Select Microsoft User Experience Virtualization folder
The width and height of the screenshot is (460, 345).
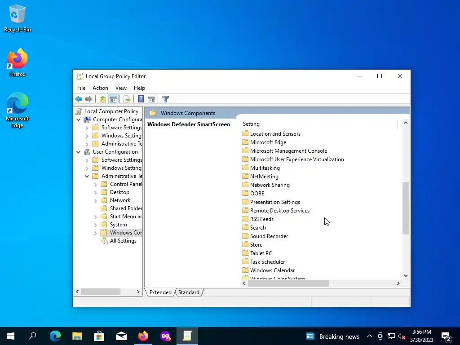click(x=297, y=159)
